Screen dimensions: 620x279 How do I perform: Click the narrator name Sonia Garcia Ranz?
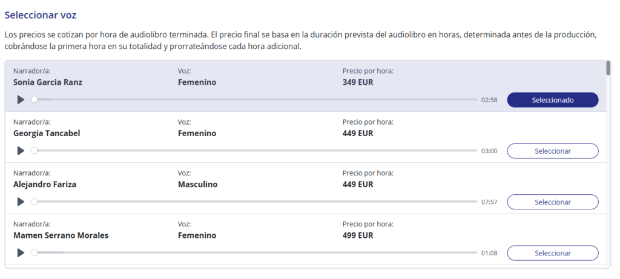[47, 82]
